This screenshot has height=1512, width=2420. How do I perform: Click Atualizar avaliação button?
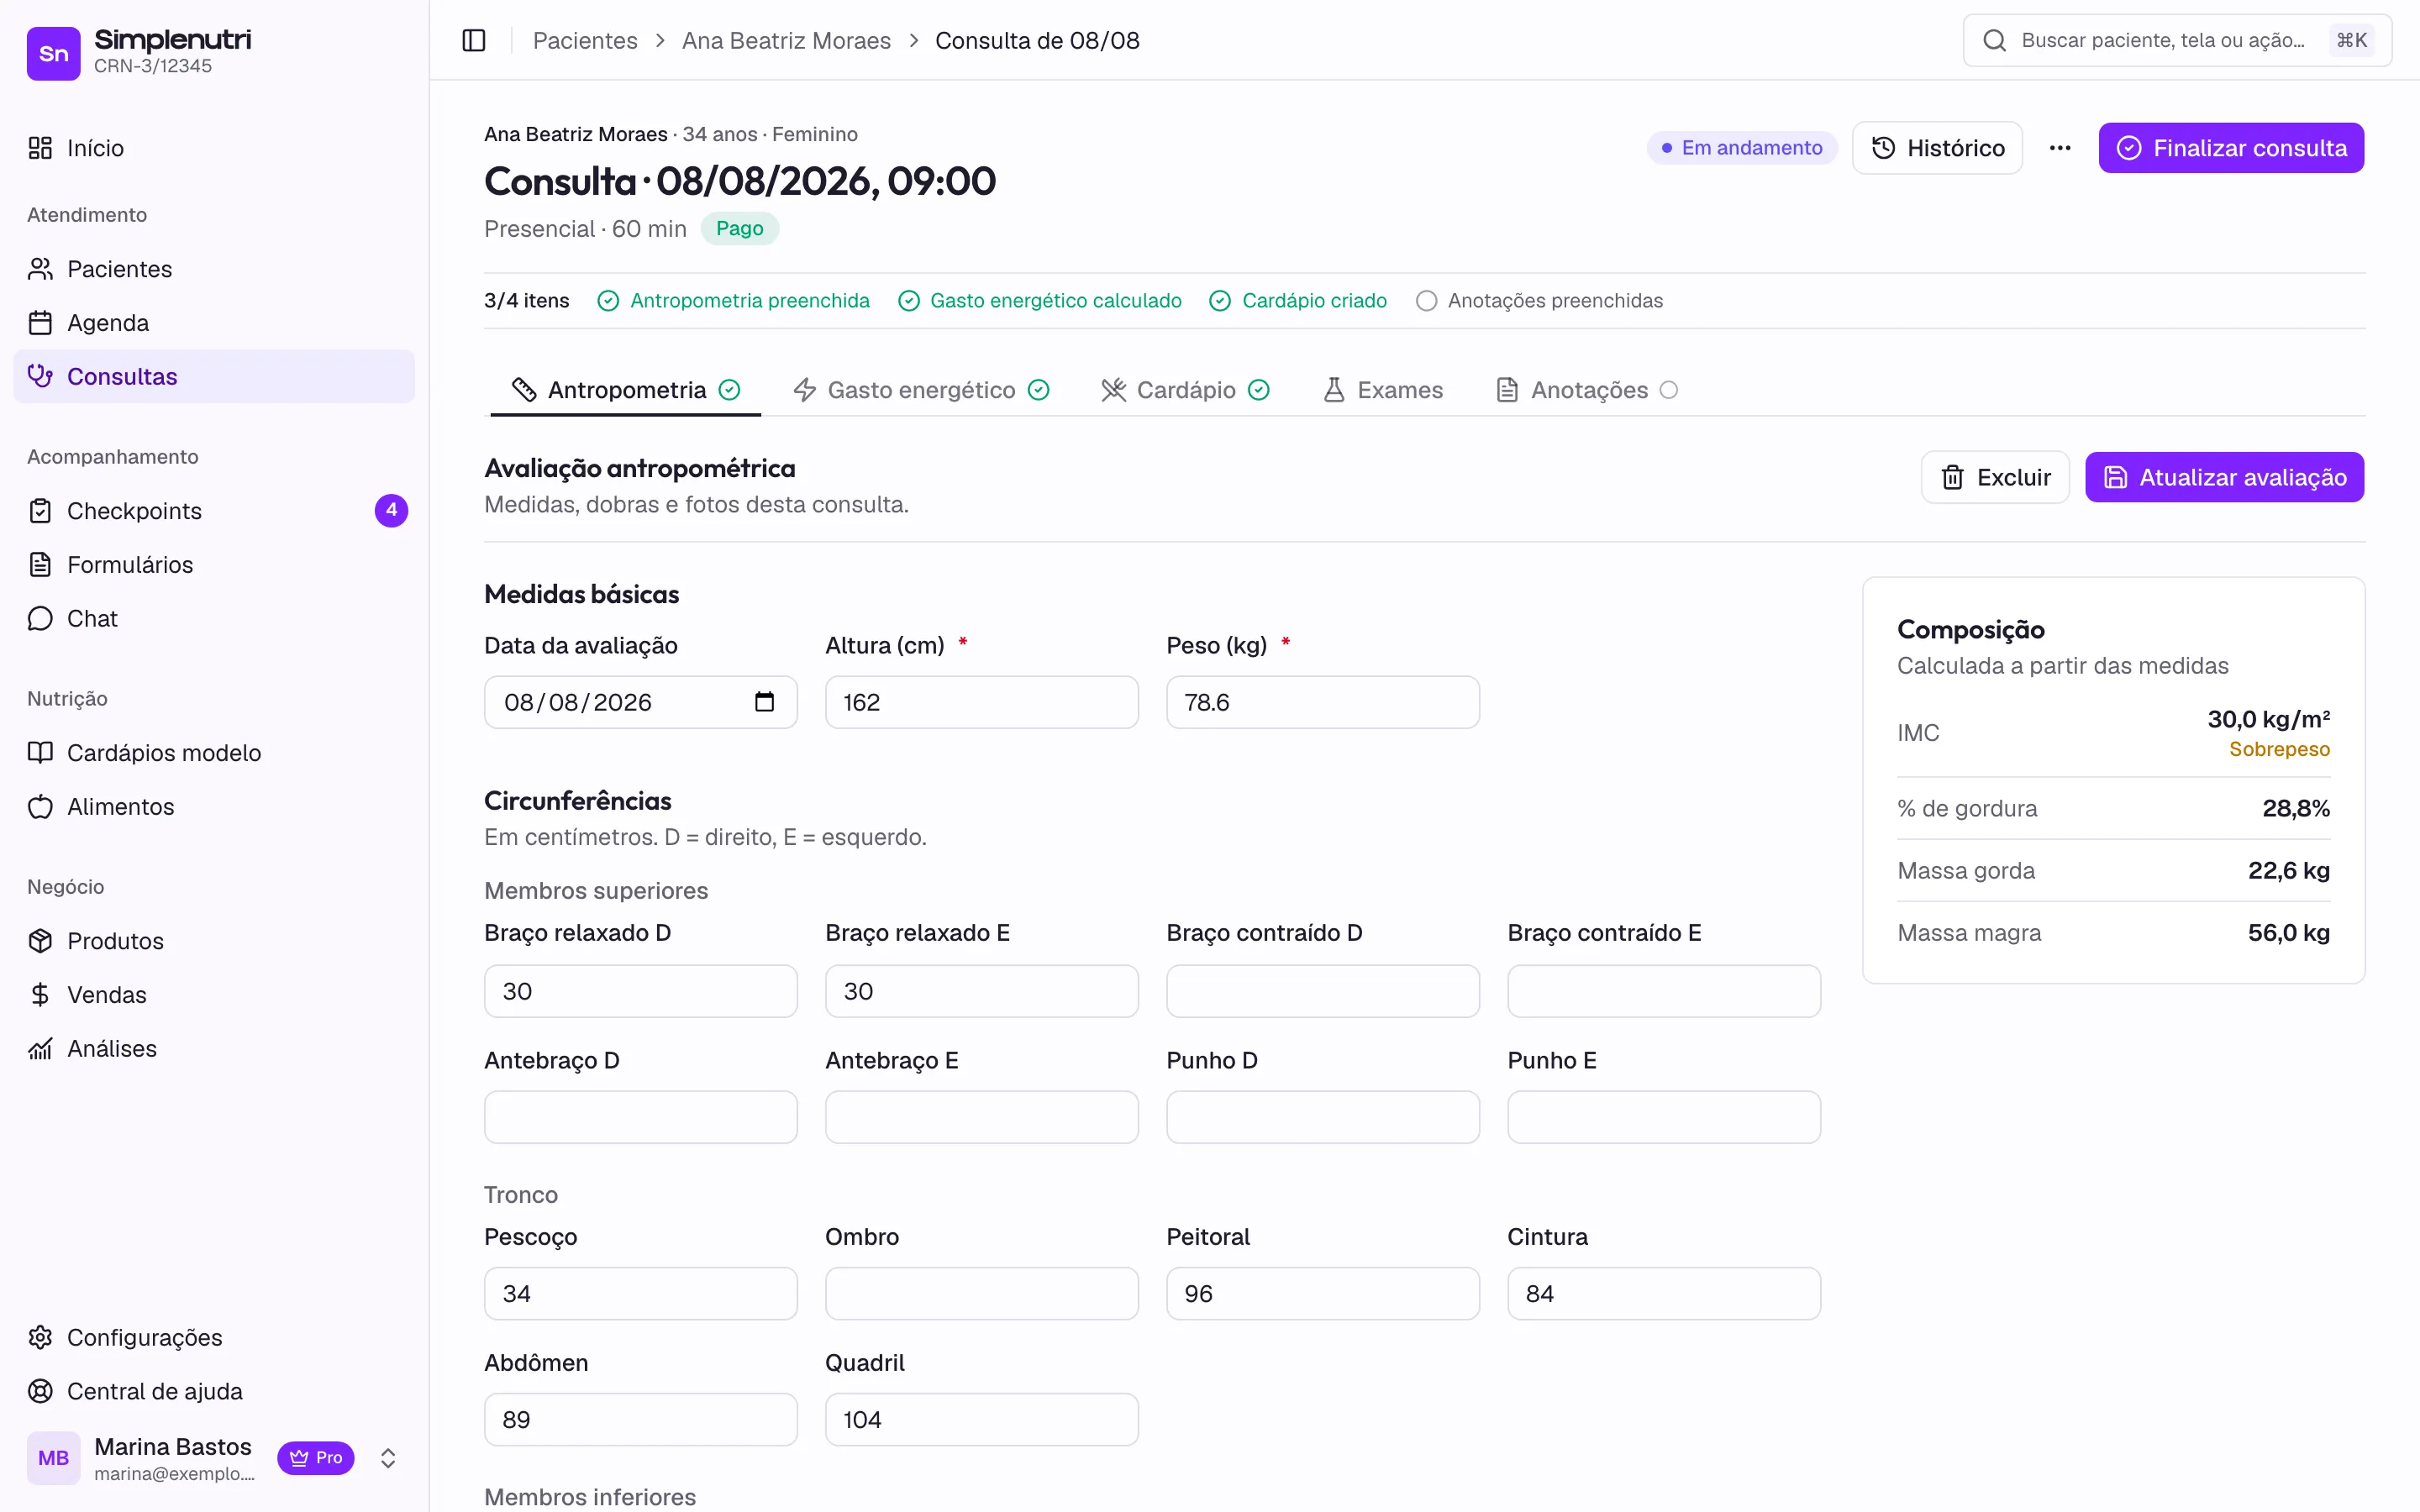(x=2224, y=477)
